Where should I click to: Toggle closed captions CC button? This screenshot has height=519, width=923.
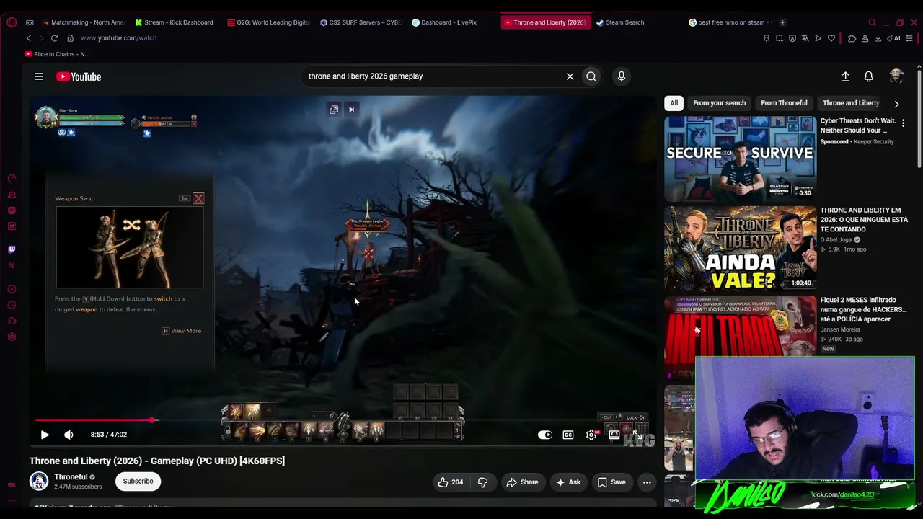568,435
